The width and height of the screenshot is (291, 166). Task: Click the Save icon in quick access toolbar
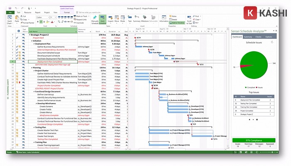pyautogui.click(x=10, y=8)
